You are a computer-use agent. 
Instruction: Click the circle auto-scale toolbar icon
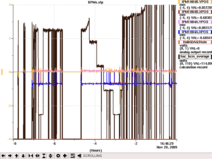click(58, 156)
